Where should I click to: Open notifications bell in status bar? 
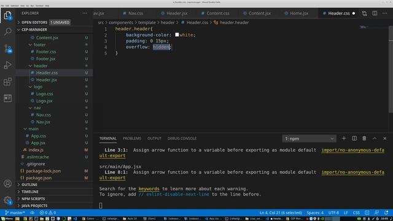pos(386,212)
